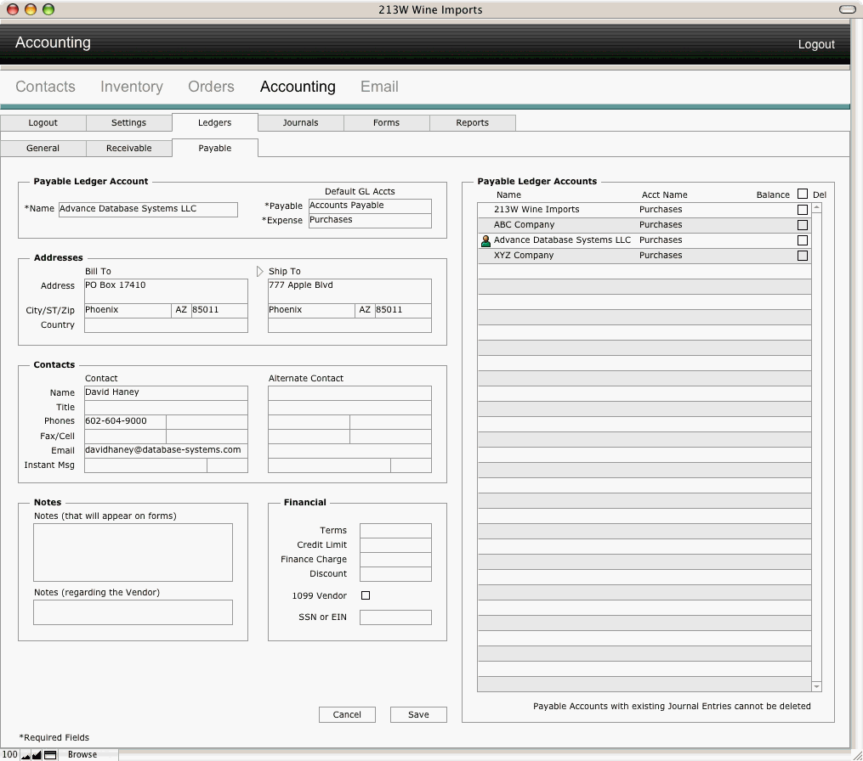The width and height of the screenshot is (863, 761).
Task: Click the Ship To copy arrow triangle
Action: click(x=260, y=271)
